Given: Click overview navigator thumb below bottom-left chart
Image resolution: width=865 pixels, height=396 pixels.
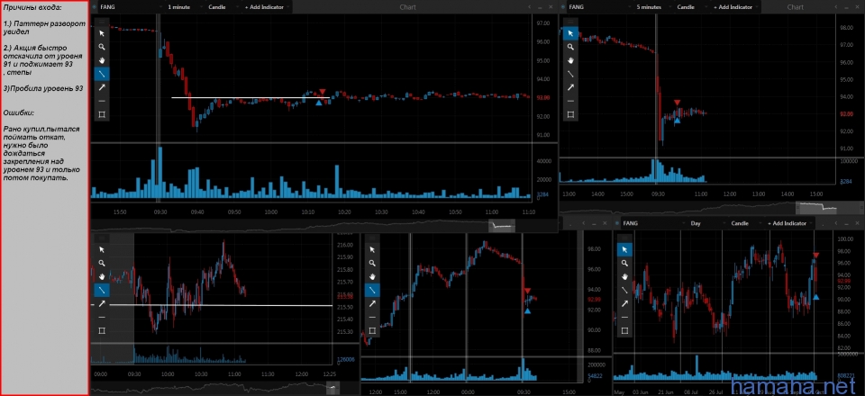Looking at the screenshot, I should coord(333,389).
